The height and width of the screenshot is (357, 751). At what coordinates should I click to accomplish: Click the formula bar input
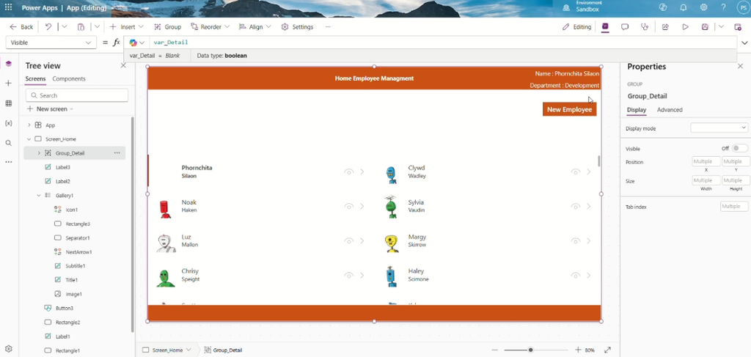coord(443,43)
